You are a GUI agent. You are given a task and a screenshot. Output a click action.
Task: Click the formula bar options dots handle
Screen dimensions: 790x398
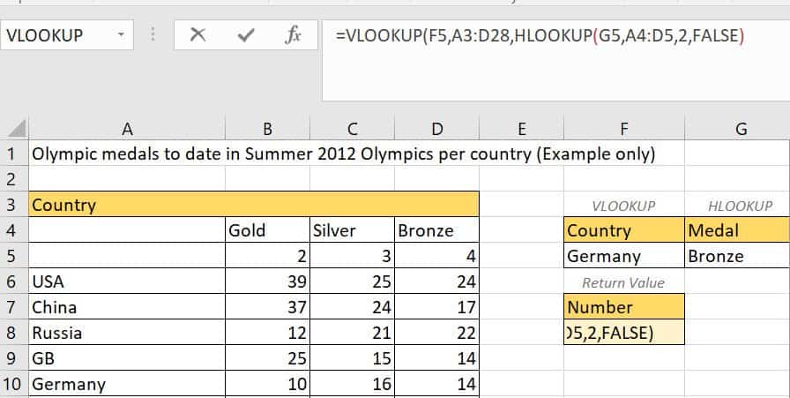(x=154, y=35)
